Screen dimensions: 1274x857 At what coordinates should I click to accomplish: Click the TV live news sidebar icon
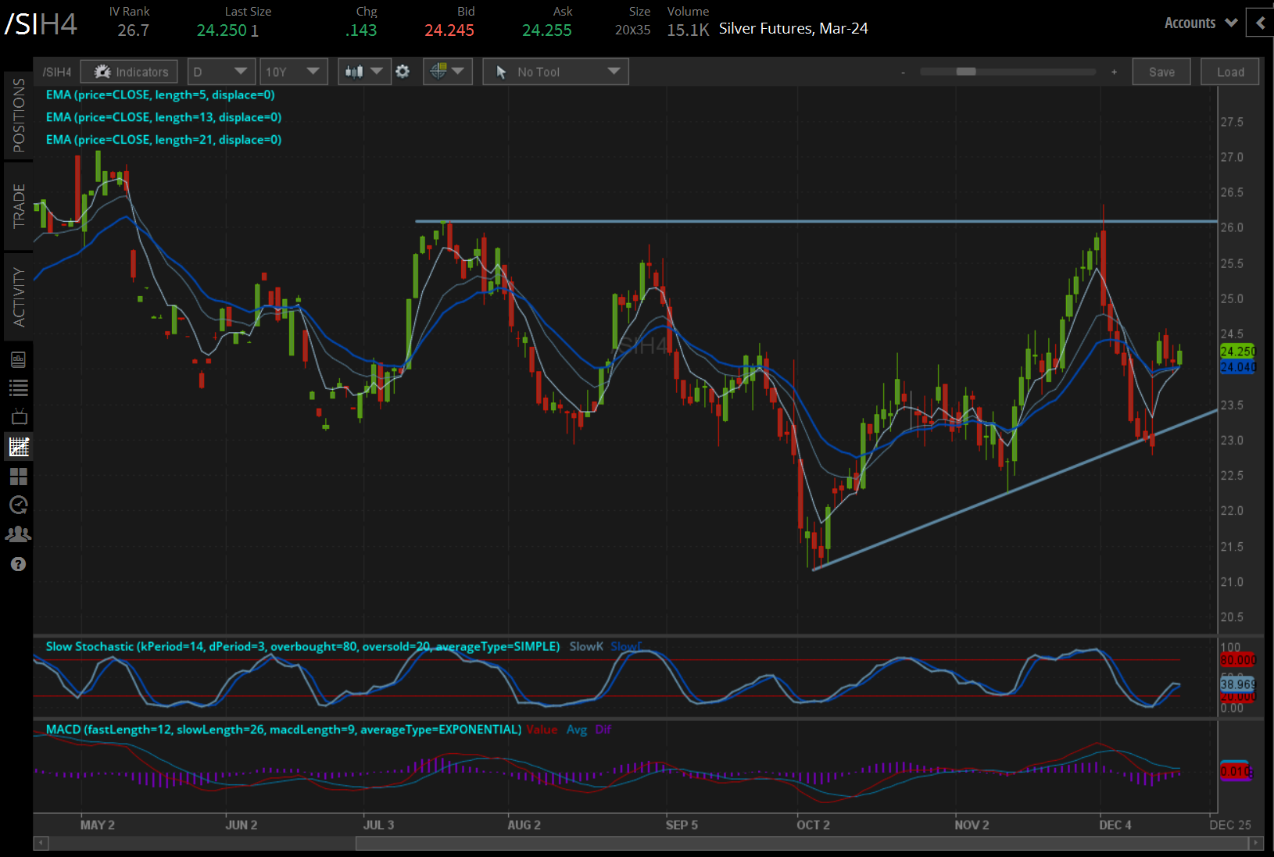point(19,416)
